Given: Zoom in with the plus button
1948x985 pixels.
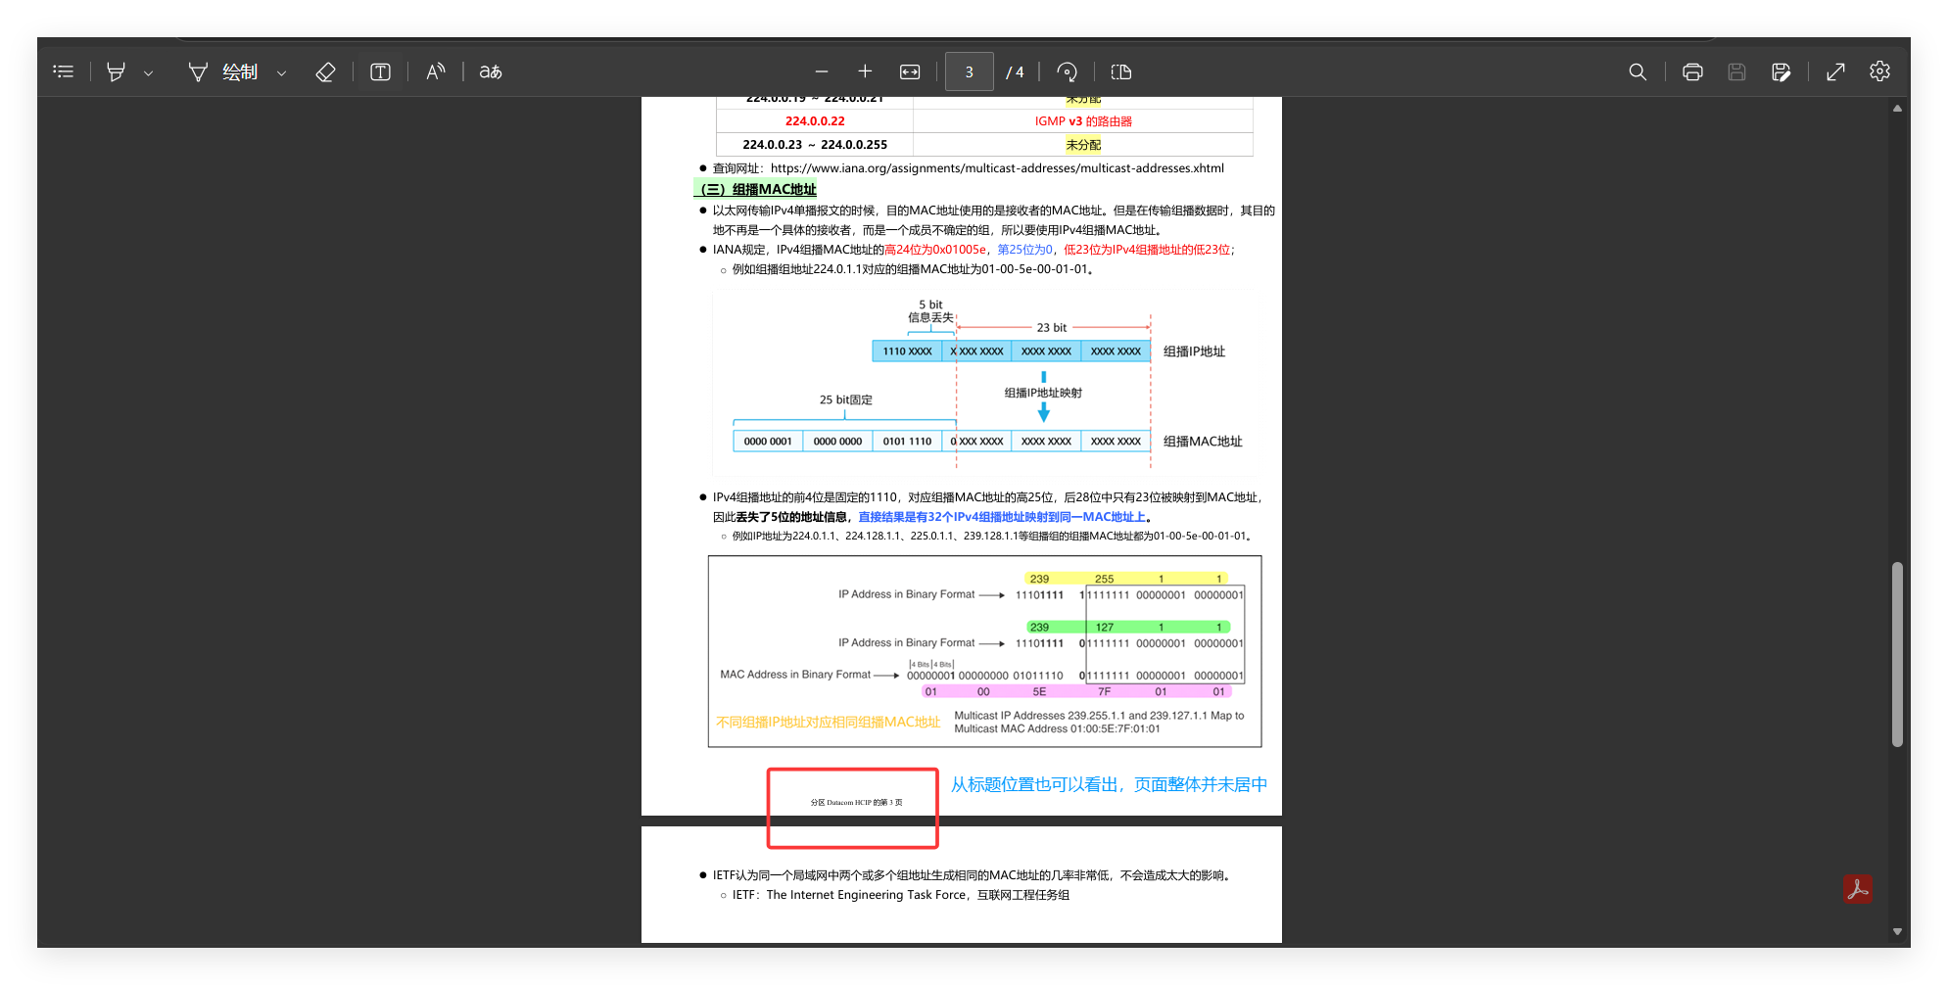Looking at the screenshot, I should point(865,71).
